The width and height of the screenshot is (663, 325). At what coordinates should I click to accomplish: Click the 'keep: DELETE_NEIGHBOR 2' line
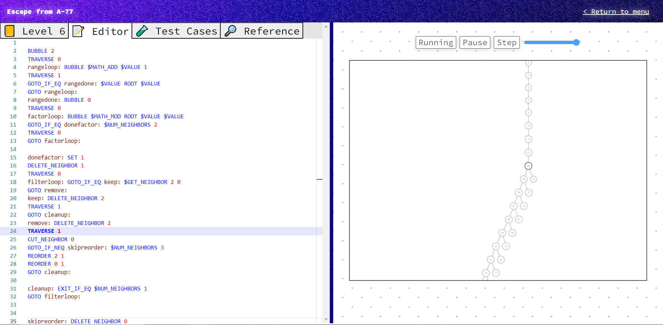(x=66, y=198)
